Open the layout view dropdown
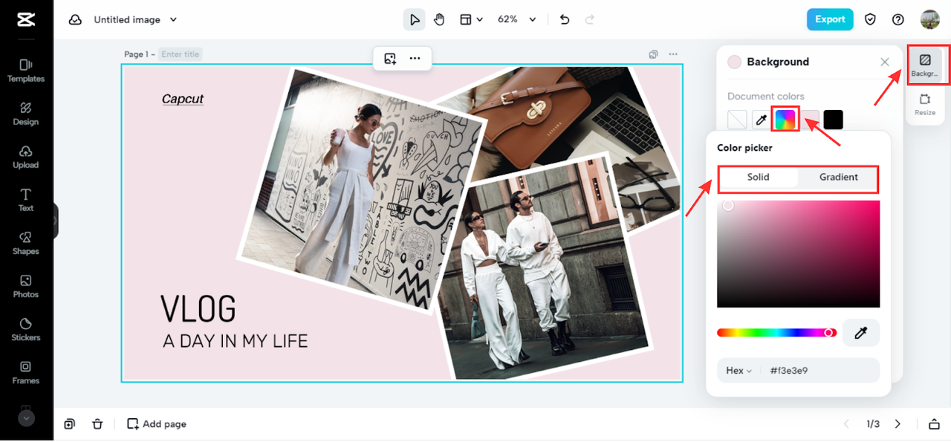Screen dimensions: 951x442 471,20
